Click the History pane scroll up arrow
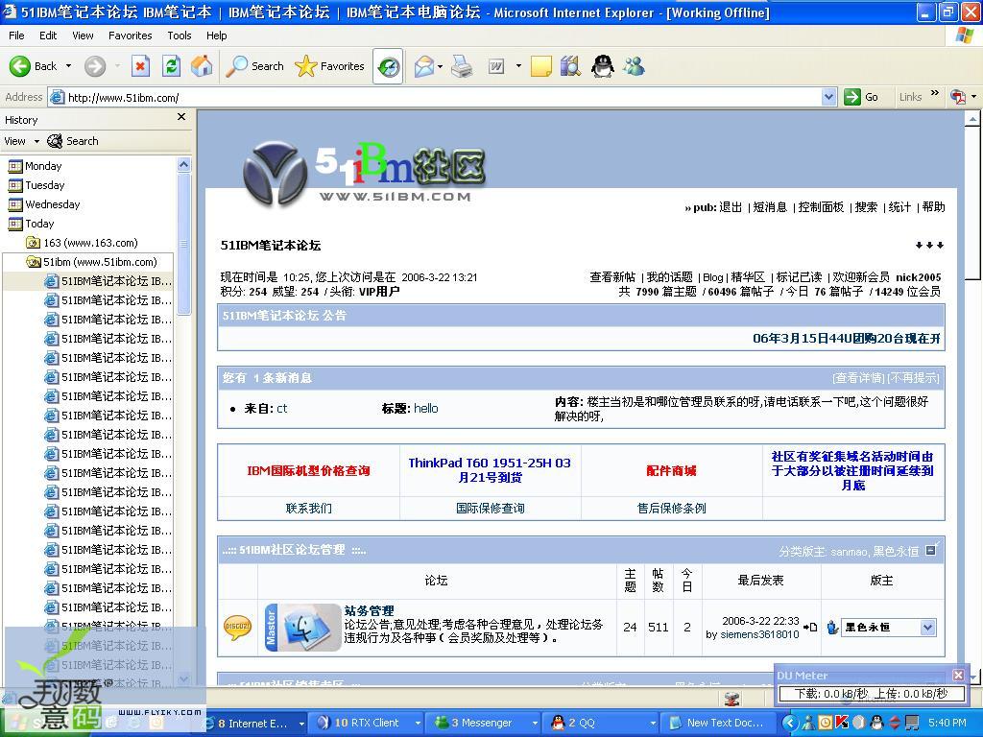The height and width of the screenshot is (737, 983). (x=183, y=165)
